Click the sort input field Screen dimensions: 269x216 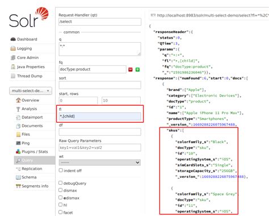click(x=100, y=85)
